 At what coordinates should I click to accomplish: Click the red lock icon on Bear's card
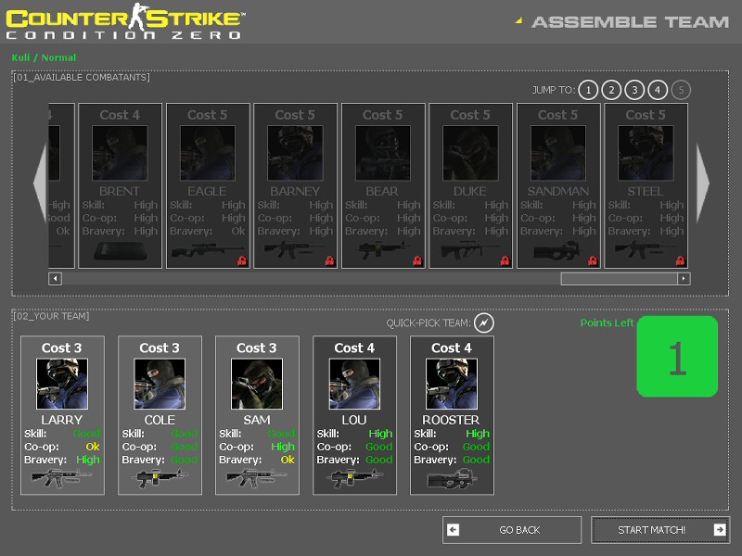coord(416,260)
